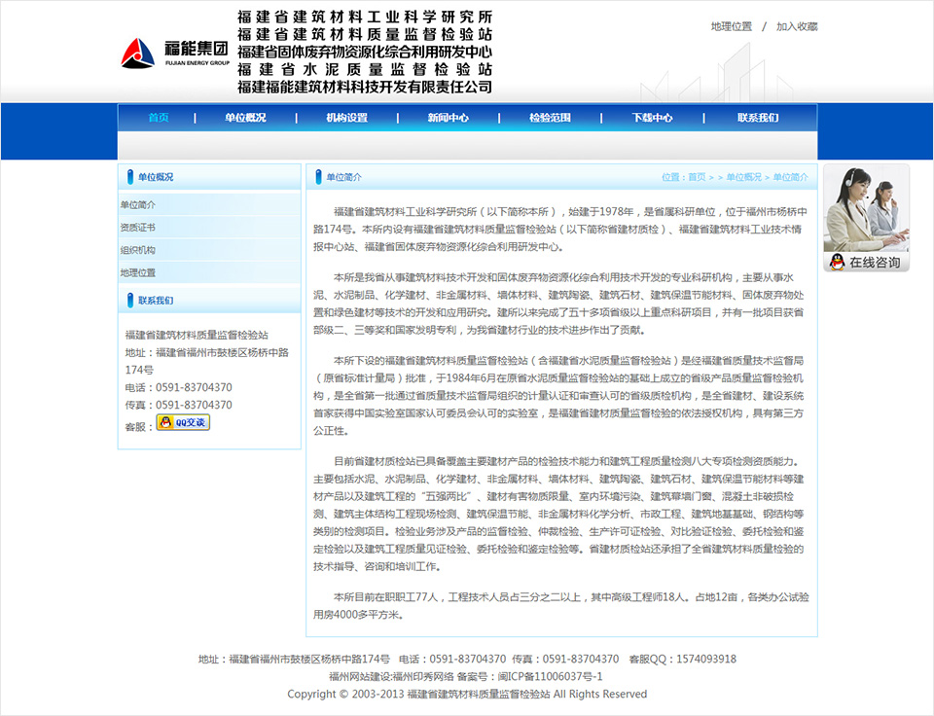Select 组织机构 in the left sidebar

(x=137, y=250)
